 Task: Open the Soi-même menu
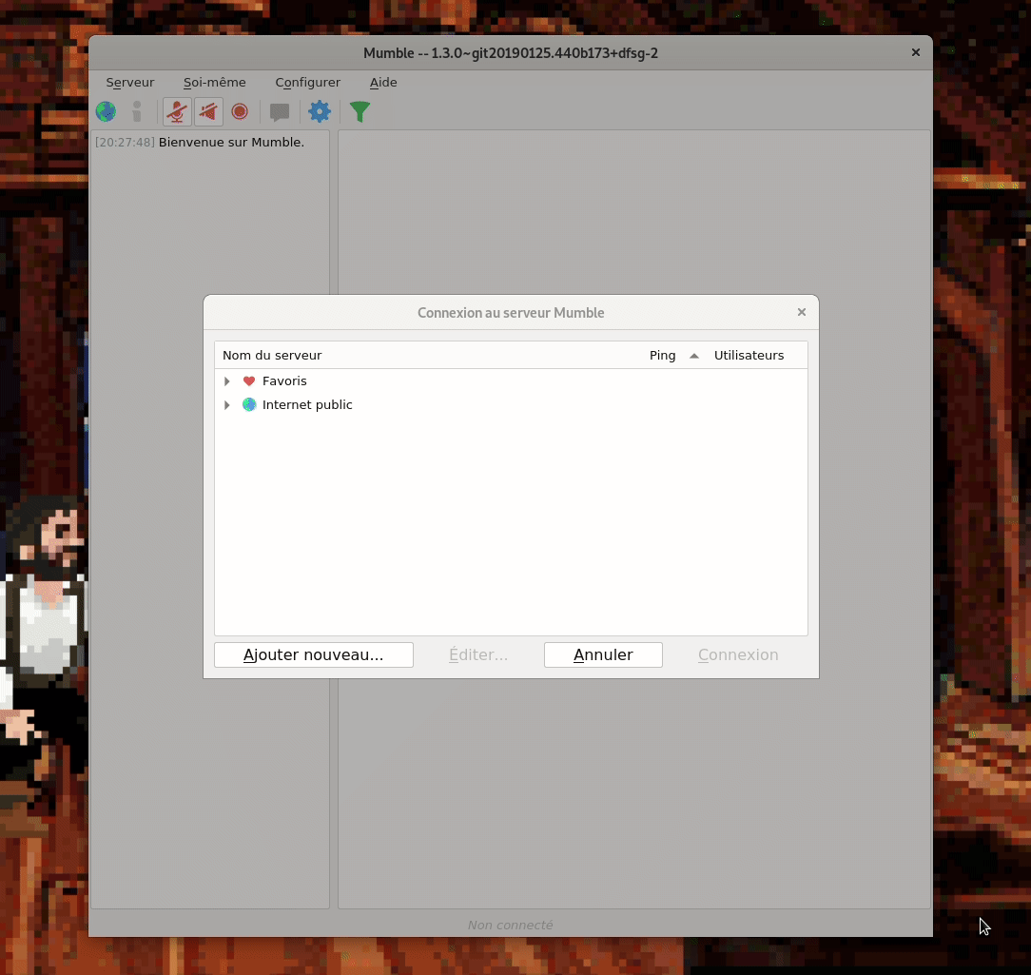click(214, 82)
